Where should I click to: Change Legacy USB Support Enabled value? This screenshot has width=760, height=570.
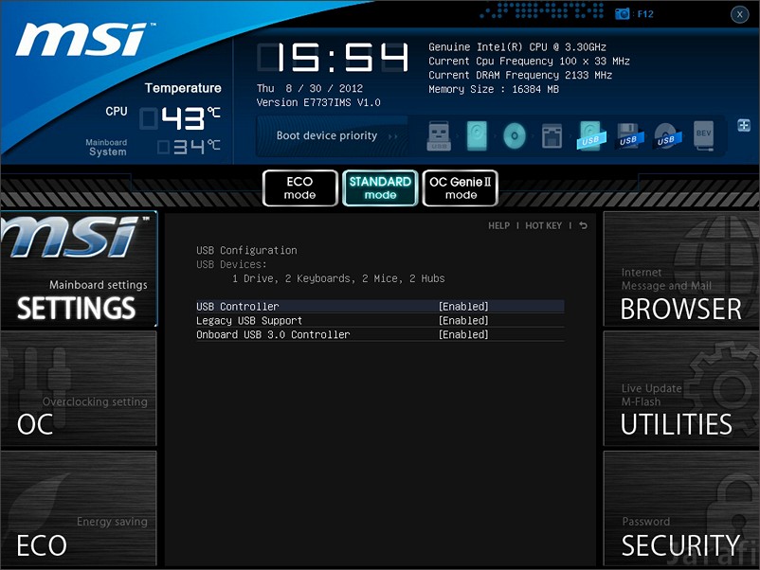(463, 321)
